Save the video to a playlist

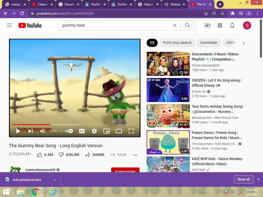tap(118, 155)
